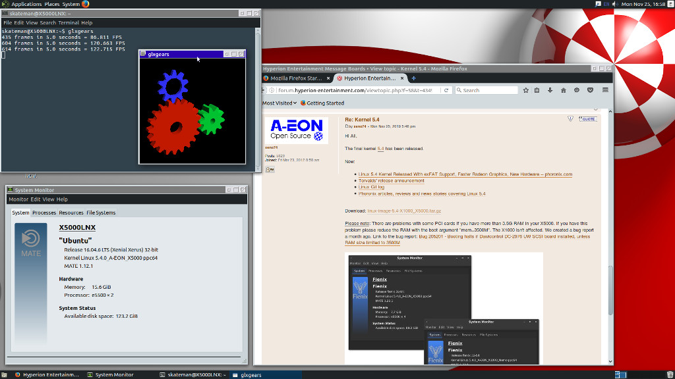Switch to the Resources tab
This screenshot has width=675, height=379.
(x=71, y=213)
